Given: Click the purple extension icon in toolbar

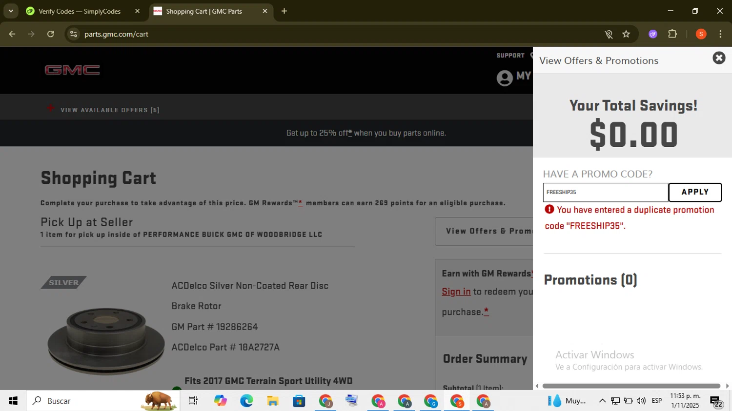Looking at the screenshot, I should (x=653, y=34).
